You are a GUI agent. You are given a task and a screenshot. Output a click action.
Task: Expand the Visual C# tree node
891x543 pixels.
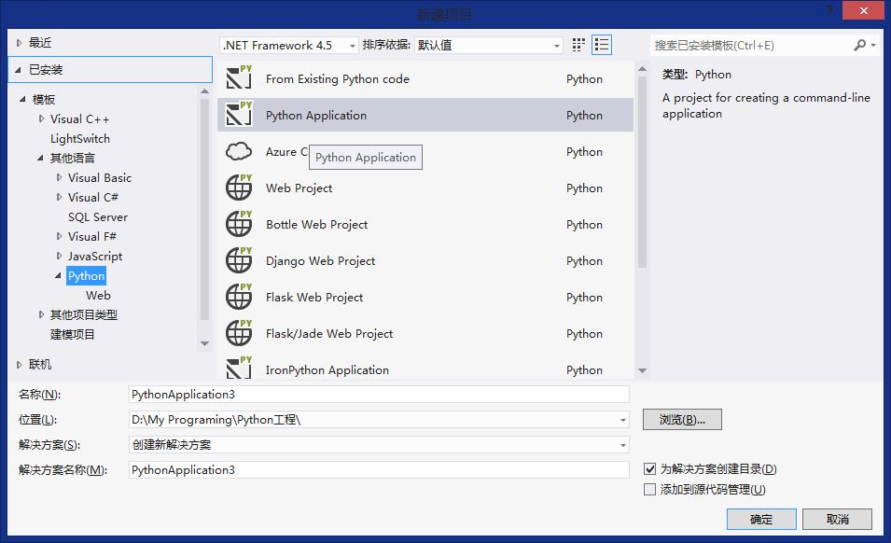pyautogui.click(x=59, y=197)
